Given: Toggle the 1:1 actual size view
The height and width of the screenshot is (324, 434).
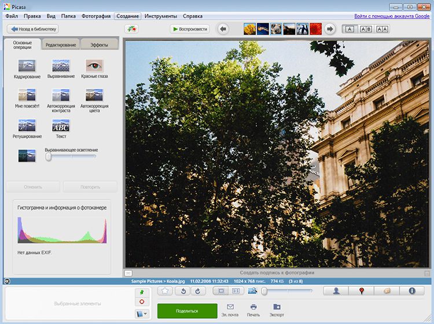Looking at the screenshot, I should (237, 291).
